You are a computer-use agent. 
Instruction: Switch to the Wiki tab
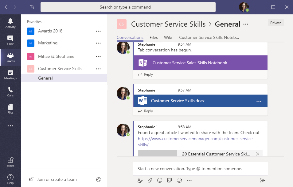[x=168, y=37]
